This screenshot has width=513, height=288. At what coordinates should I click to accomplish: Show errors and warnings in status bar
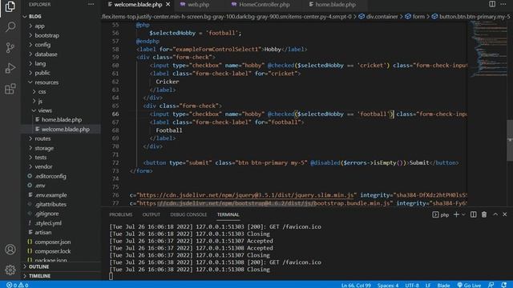tap(18, 285)
